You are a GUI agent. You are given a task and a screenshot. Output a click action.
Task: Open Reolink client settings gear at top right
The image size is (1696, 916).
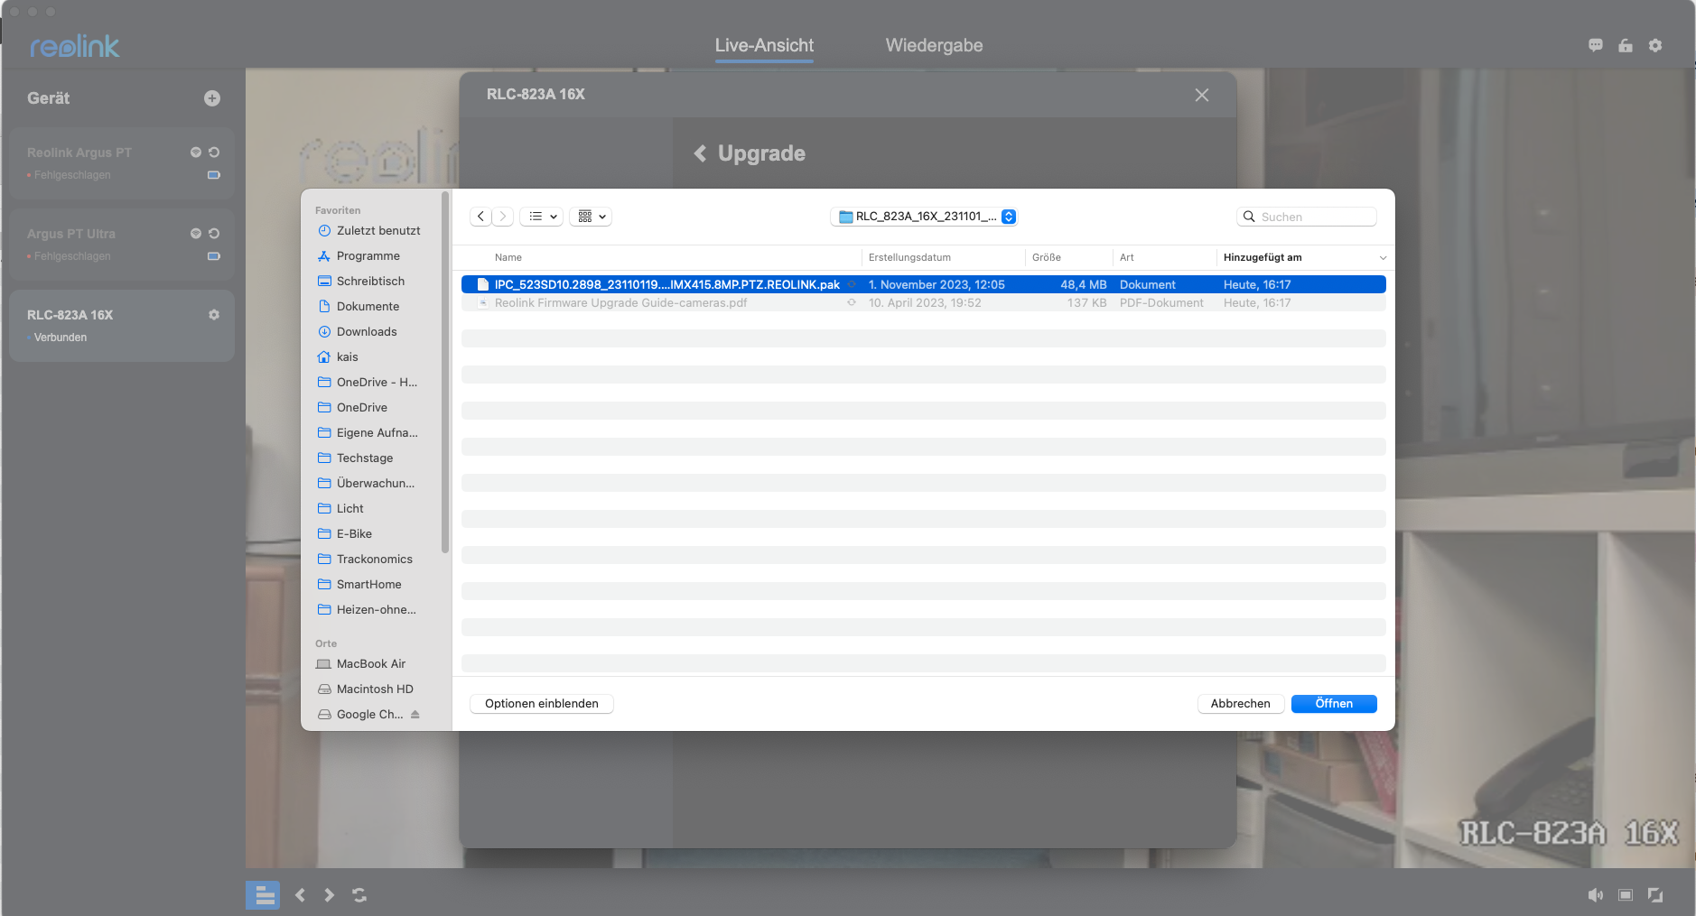click(x=1655, y=45)
